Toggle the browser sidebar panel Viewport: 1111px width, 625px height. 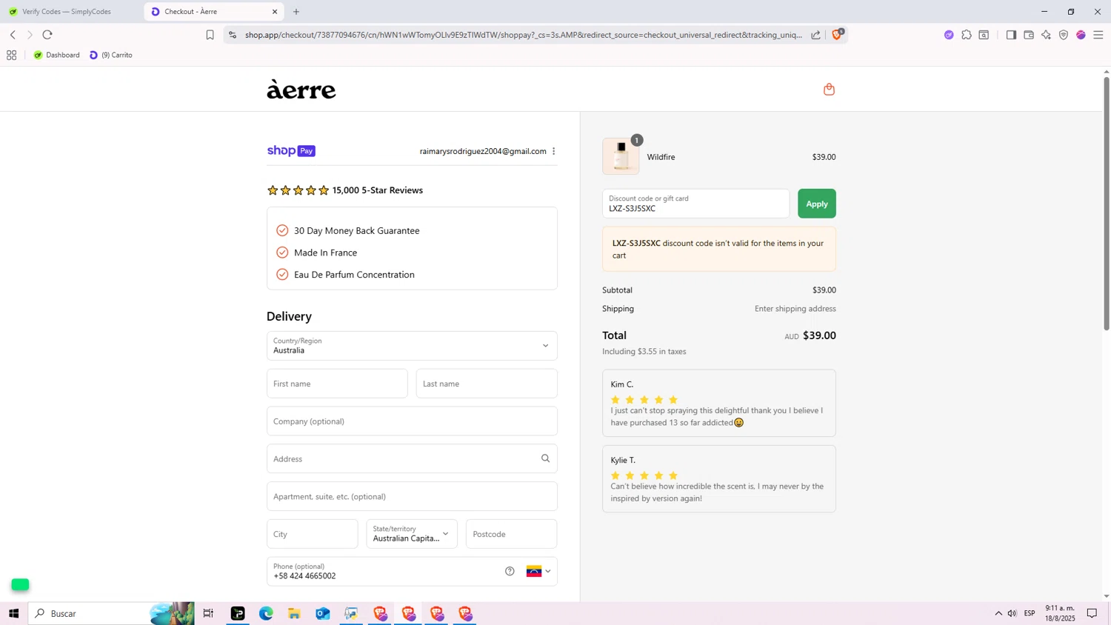1011,35
